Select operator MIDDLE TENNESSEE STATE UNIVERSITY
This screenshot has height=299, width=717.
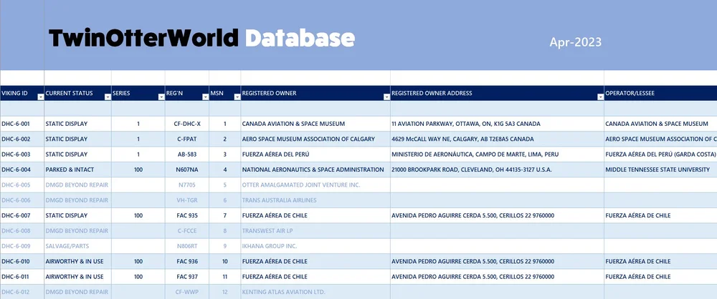click(x=660, y=170)
